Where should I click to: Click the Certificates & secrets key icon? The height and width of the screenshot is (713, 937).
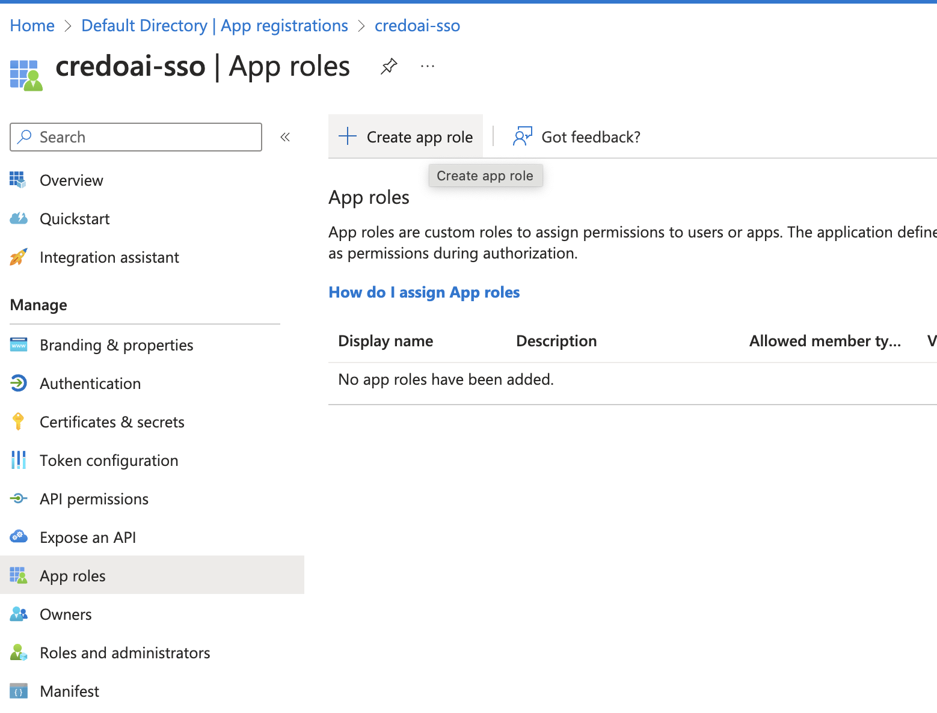(18, 421)
